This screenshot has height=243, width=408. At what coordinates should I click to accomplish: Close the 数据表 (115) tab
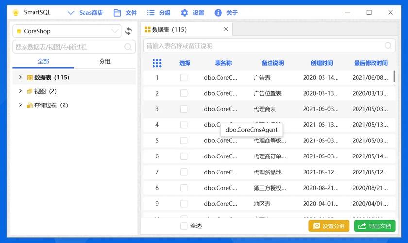226,29
